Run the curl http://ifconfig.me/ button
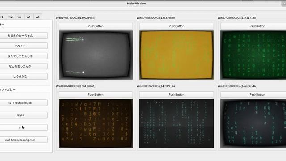286x161 pixels. coord(23,140)
